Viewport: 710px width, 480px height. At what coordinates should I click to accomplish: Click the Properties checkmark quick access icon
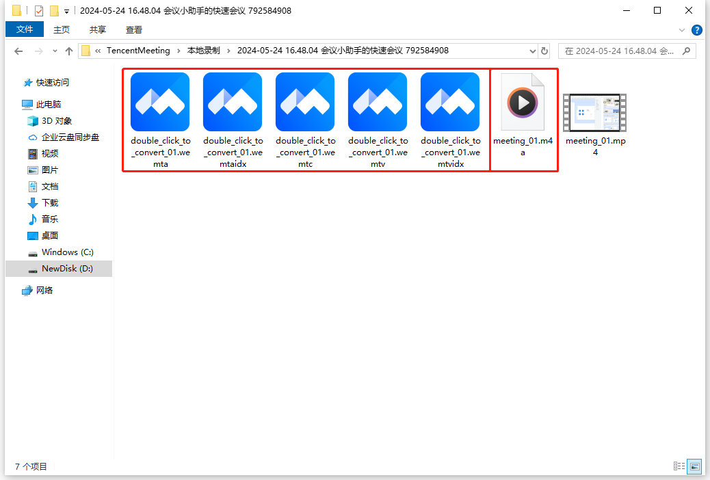[39, 10]
